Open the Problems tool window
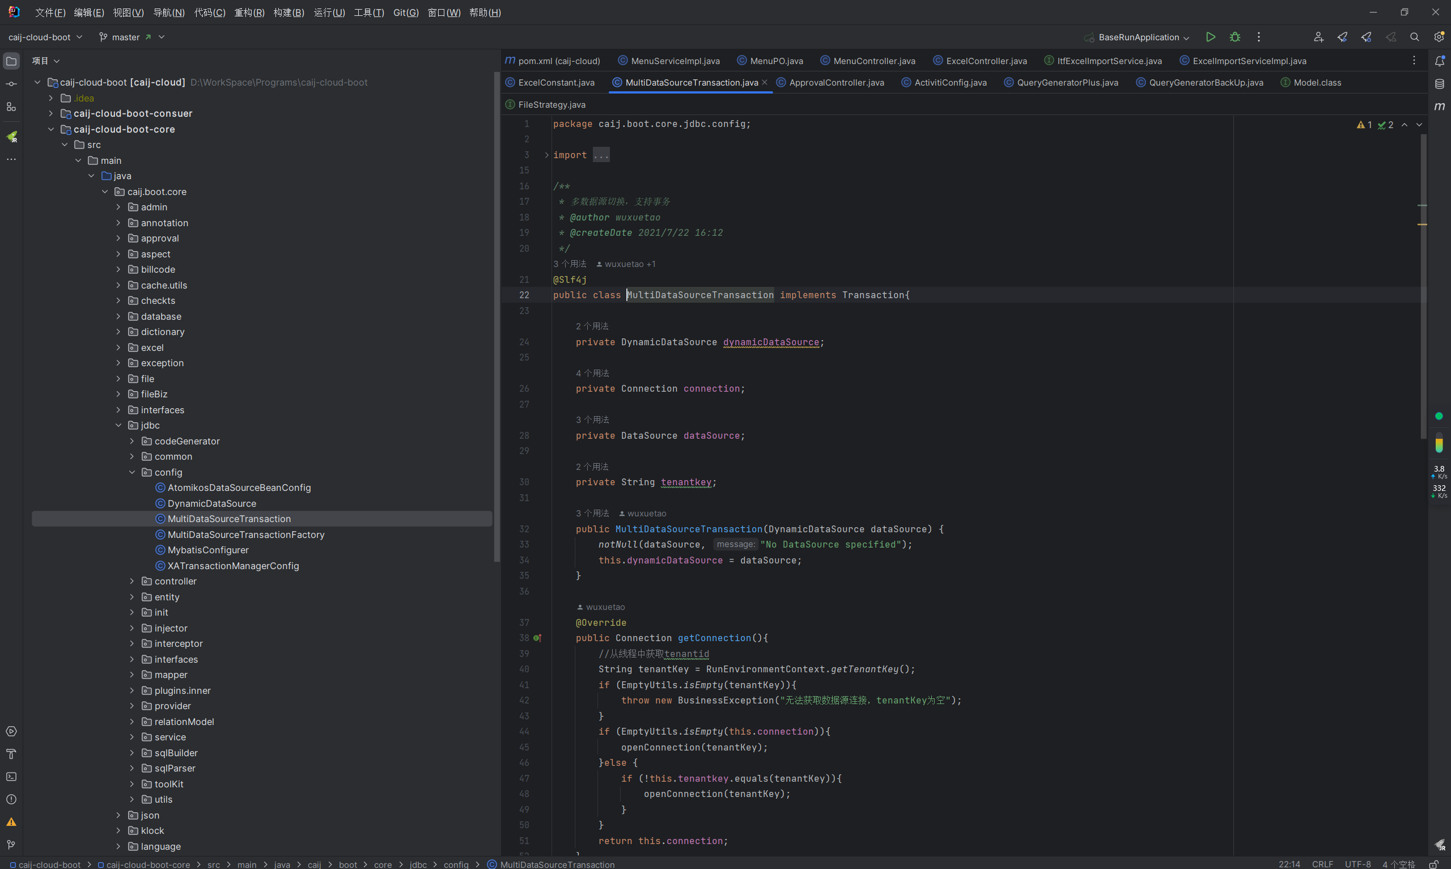 (x=11, y=799)
